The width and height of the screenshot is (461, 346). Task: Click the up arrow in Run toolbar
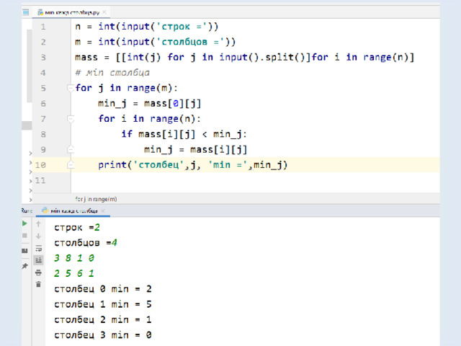pyautogui.click(x=38, y=224)
